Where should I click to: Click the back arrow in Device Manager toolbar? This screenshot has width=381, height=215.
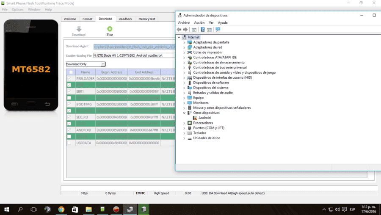click(x=179, y=29)
